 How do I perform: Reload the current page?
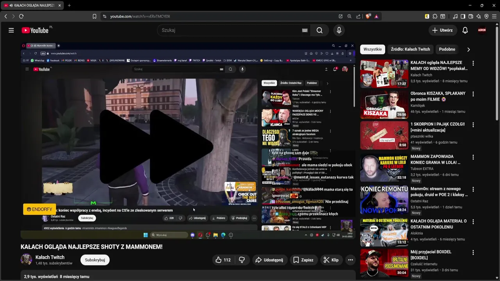(21, 16)
